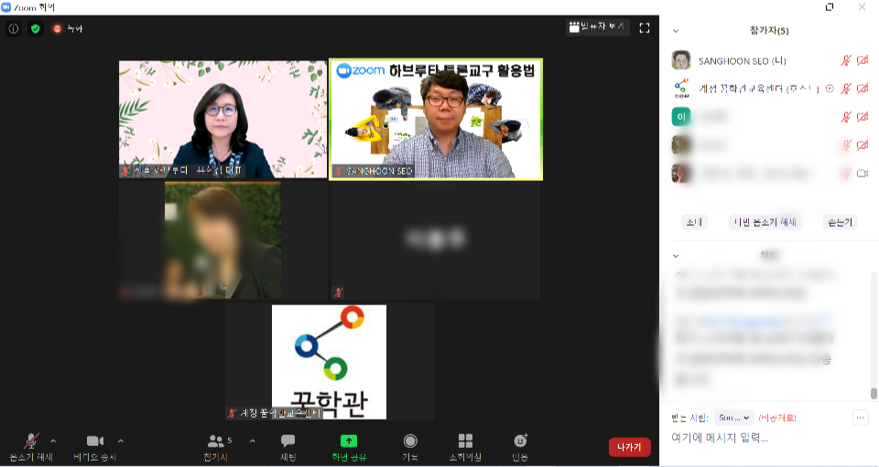The height and width of the screenshot is (467, 879).
Task: Select the blurred participant video tile
Action: tap(222, 240)
